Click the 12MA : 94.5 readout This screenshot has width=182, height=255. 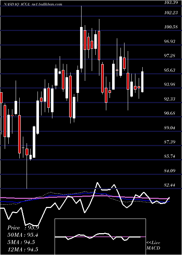point(23,249)
